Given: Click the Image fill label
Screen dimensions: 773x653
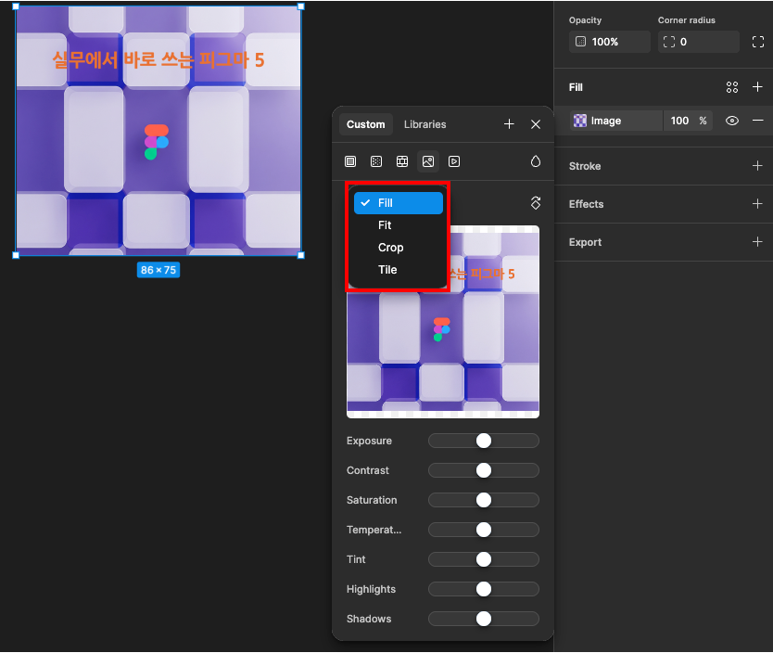Looking at the screenshot, I should pos(606,121).
